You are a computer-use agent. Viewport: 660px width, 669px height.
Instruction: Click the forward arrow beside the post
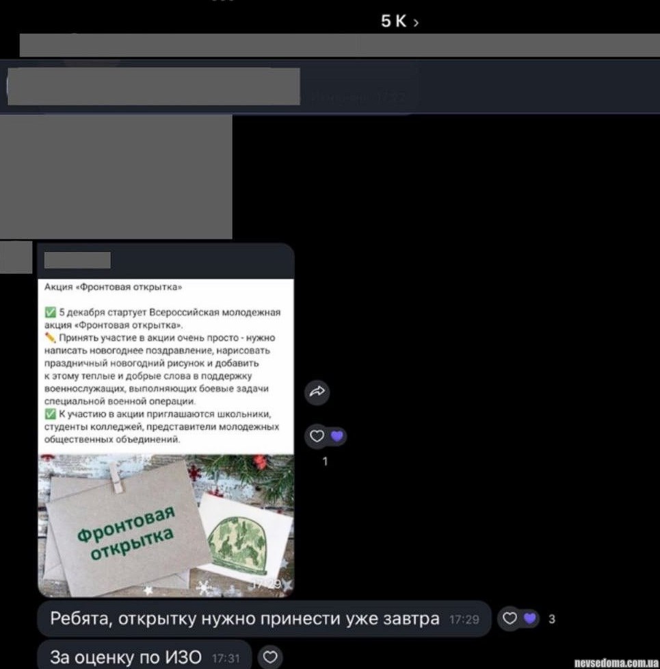[x=318, y=392]
